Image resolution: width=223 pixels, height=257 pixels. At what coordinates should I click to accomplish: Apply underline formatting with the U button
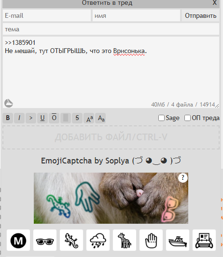click(42, 118)
